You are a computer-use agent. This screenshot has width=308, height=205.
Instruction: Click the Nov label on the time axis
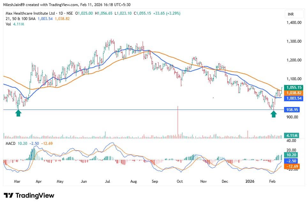pos(204,181)
